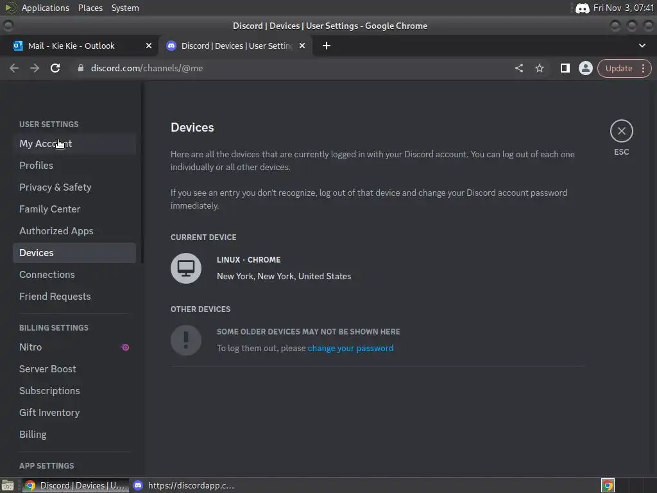Open Subscriptions settings
The height and width of the screenshot is (493, 657).
[x=74, y=391]
